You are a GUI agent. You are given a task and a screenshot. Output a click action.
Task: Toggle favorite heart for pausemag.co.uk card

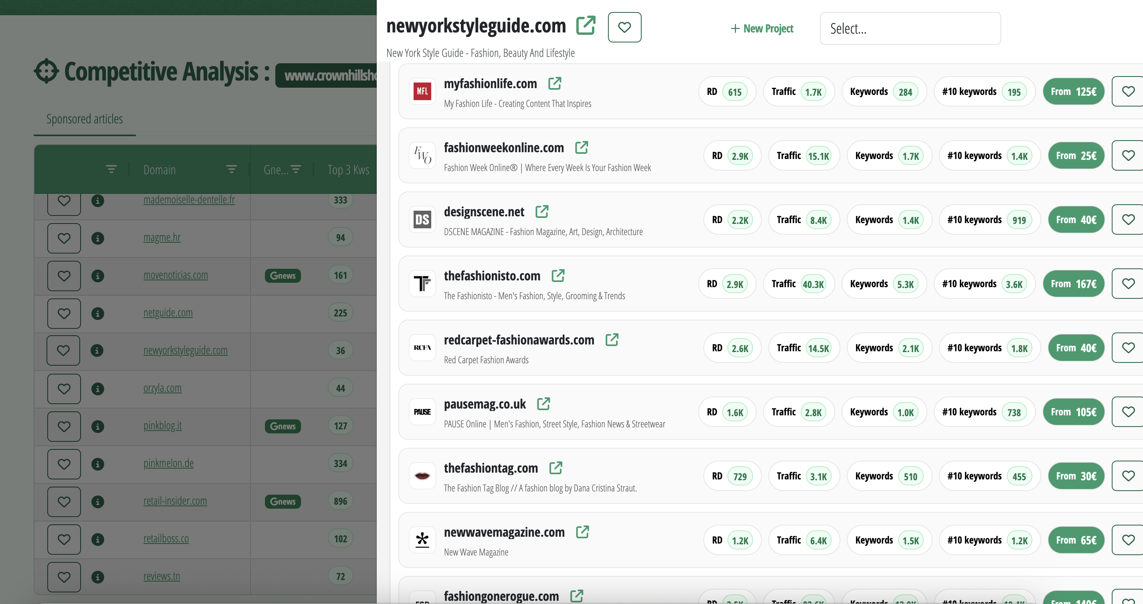coord(1128,411)
